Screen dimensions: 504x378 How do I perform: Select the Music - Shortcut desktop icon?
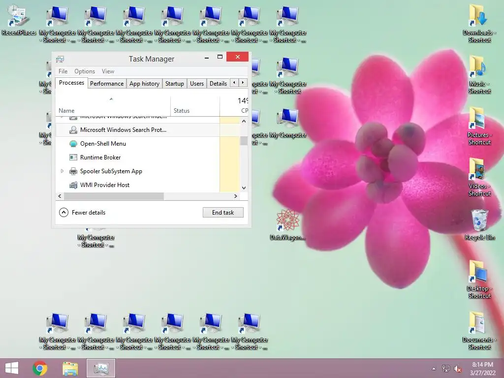479,74
